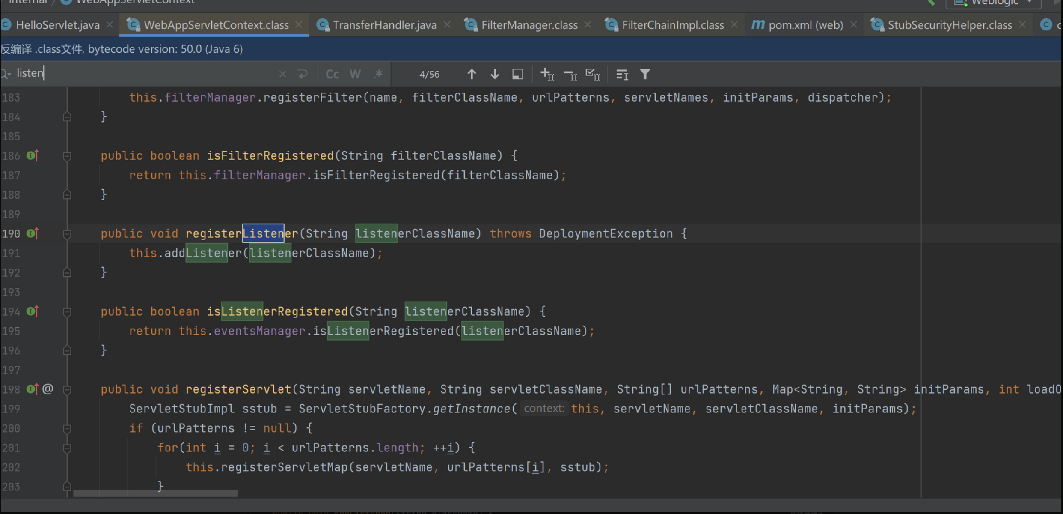This screenshot has height=514, width=1063.
Task: Toggle Match Case (Cc) search option
Action: coord(332,74)
